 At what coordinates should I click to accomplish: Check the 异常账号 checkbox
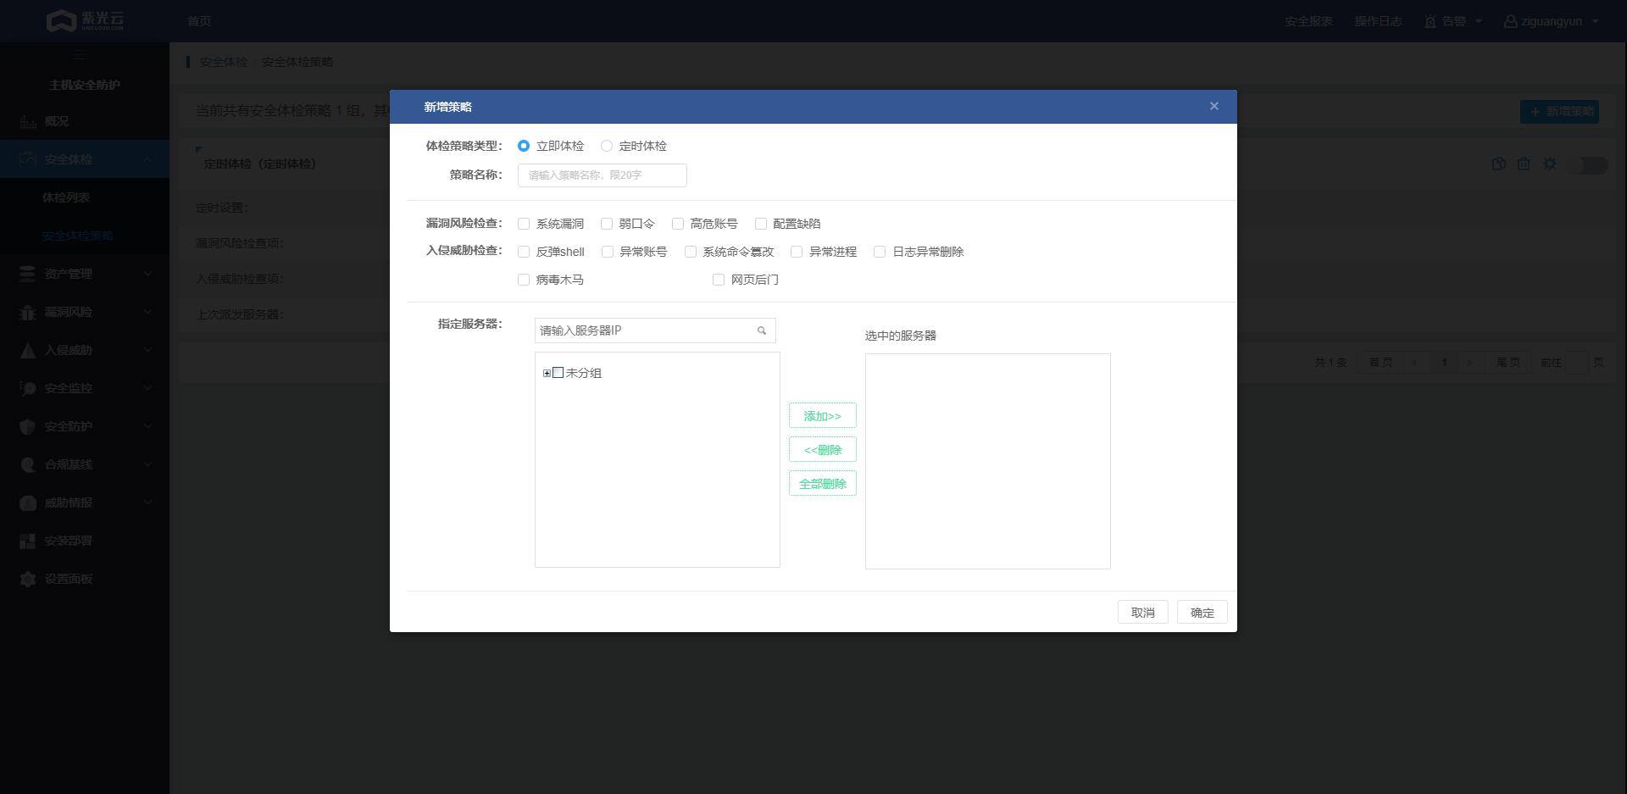[608, 252]
